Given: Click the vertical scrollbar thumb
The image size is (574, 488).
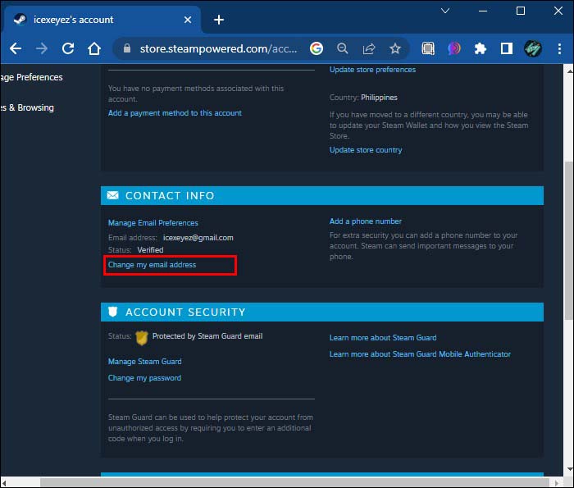Looking at the screenshot, I should 568,239.
